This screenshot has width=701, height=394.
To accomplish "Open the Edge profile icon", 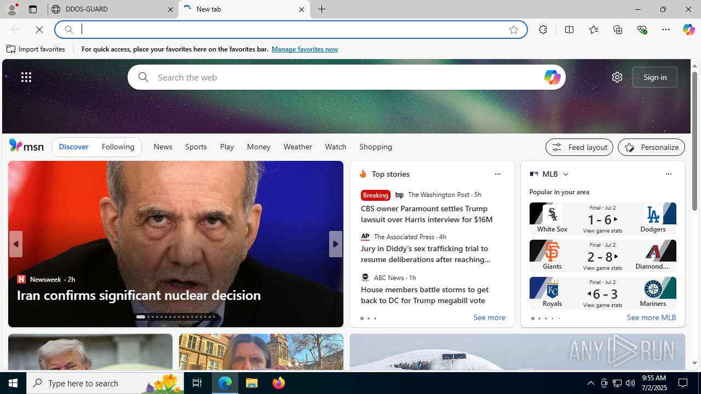I will click(x=12, y=9).
